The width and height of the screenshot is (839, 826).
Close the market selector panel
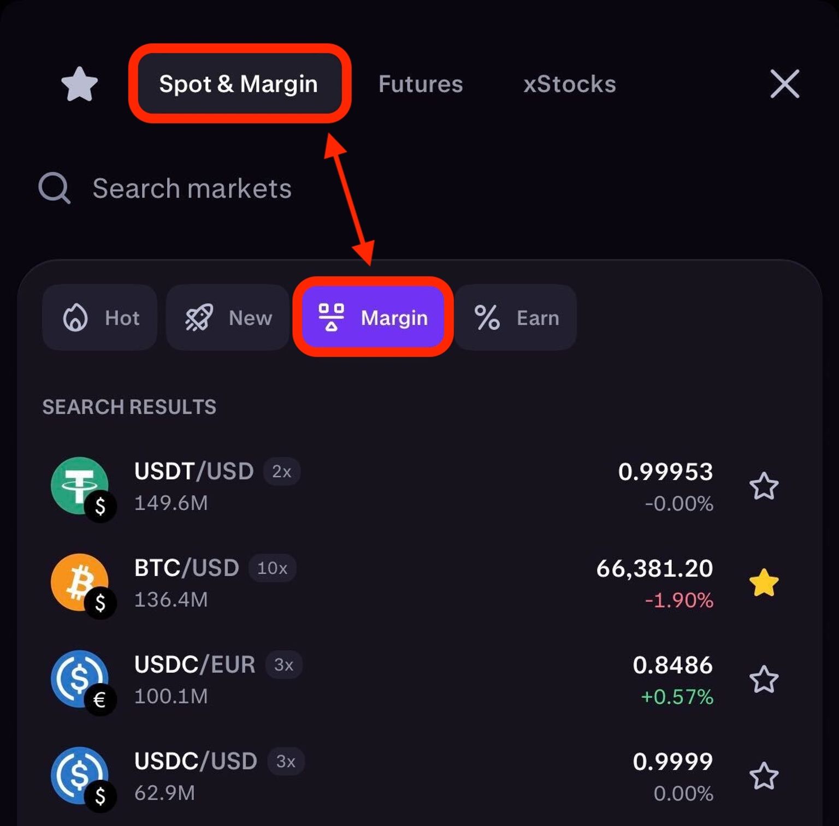click(x=784, y=84)
